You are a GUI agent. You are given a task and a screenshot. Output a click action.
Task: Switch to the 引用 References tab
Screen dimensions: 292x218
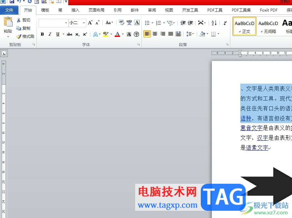pyautogui.click(x=118, y=10)
